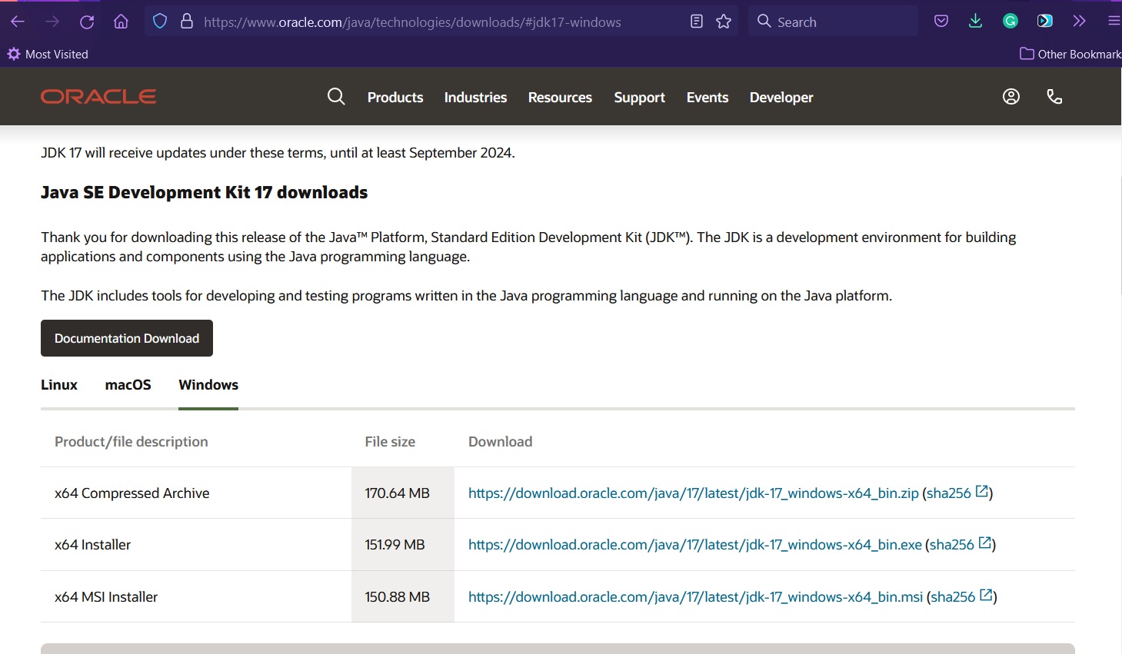Go forward with the browser forward arrow
1122x654 pixels.
[52, 22]
